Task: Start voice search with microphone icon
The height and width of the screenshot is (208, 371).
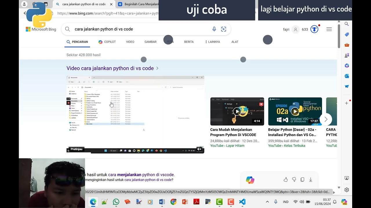Action: point(214,29)
